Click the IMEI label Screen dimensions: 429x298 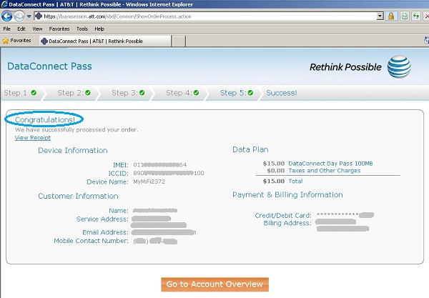(x=120, y=165)
